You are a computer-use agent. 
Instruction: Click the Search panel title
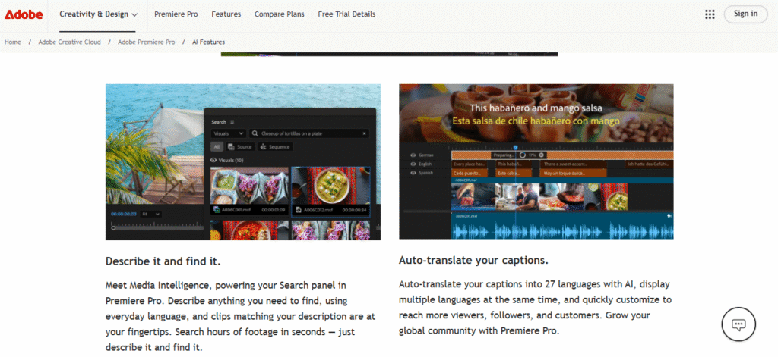click(218, 122)
